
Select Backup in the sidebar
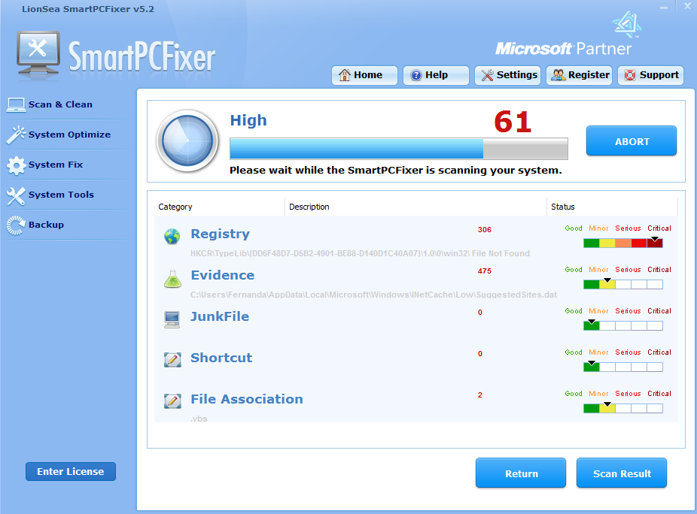(46, 225)
